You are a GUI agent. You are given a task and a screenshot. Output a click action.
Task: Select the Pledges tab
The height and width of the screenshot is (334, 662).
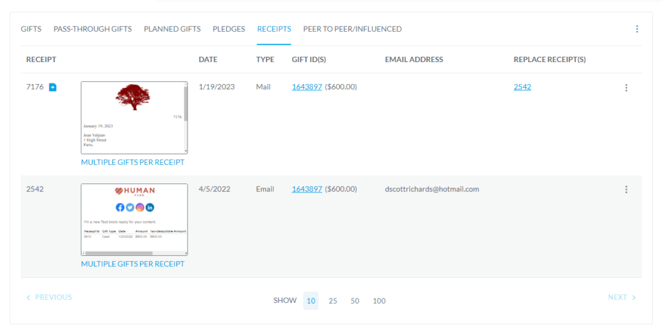click(x=229, y=28)
